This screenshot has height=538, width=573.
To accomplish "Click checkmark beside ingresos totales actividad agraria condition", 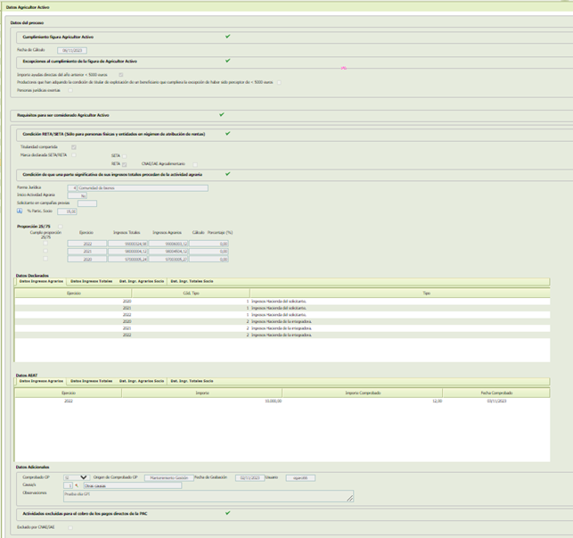I will 228,174.
